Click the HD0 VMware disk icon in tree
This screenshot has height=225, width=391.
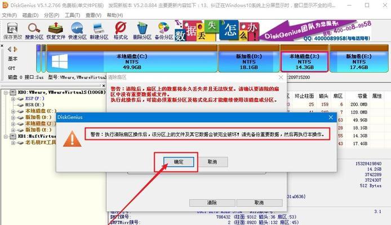click(13, 93)
